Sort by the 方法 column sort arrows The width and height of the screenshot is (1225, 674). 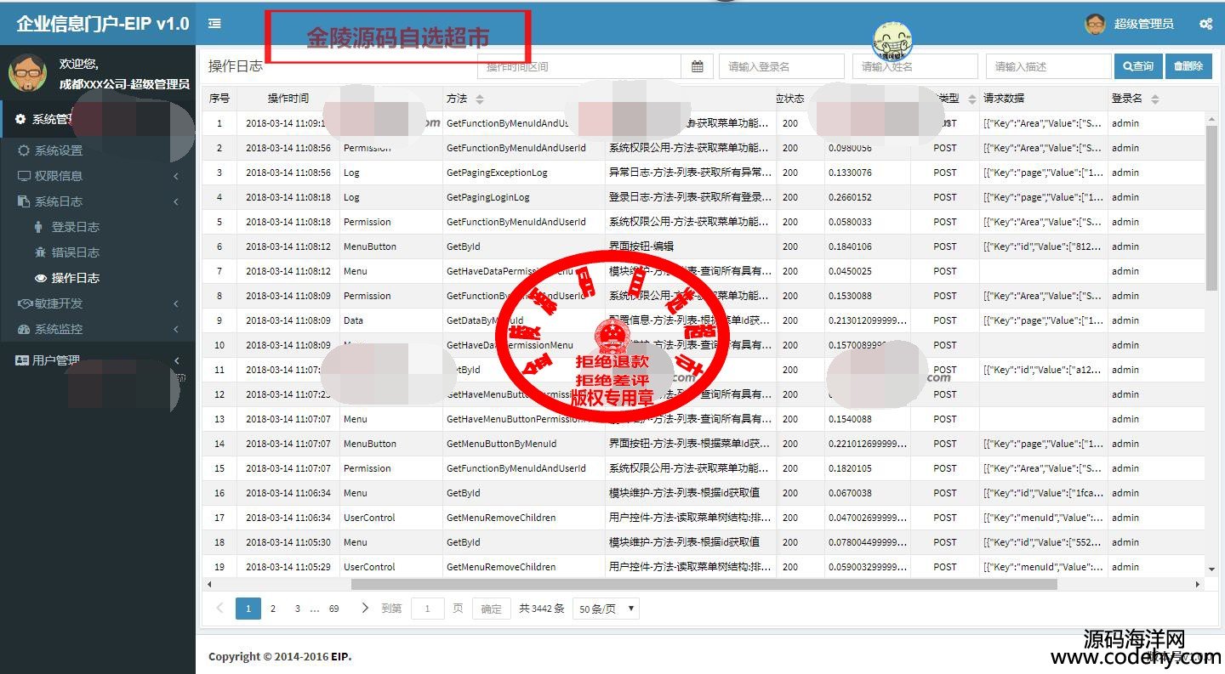(x=479, y=99)
